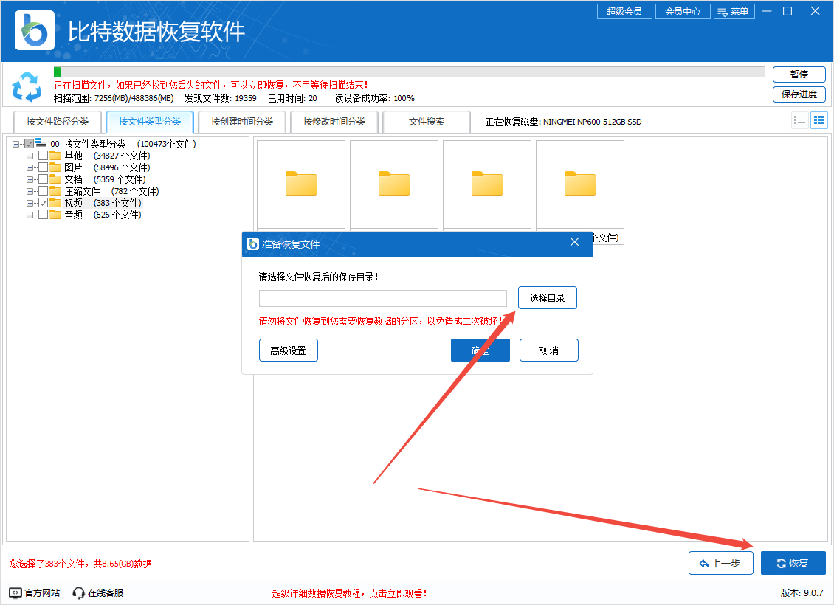Click the save directory input field
This screenshot has width=834, height=605.
click(x=383, y=298)
